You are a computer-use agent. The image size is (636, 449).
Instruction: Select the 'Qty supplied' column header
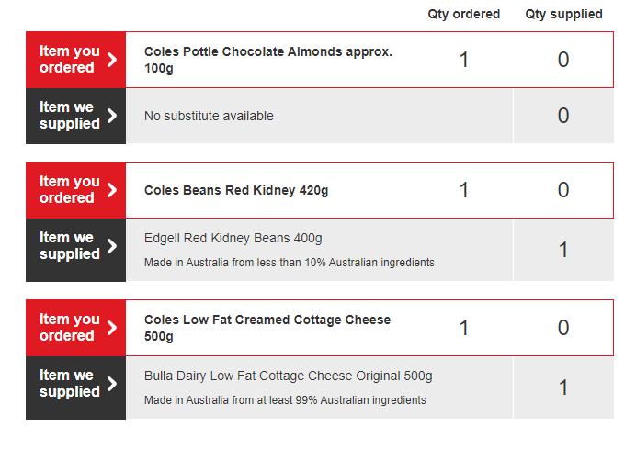[563, 14]
